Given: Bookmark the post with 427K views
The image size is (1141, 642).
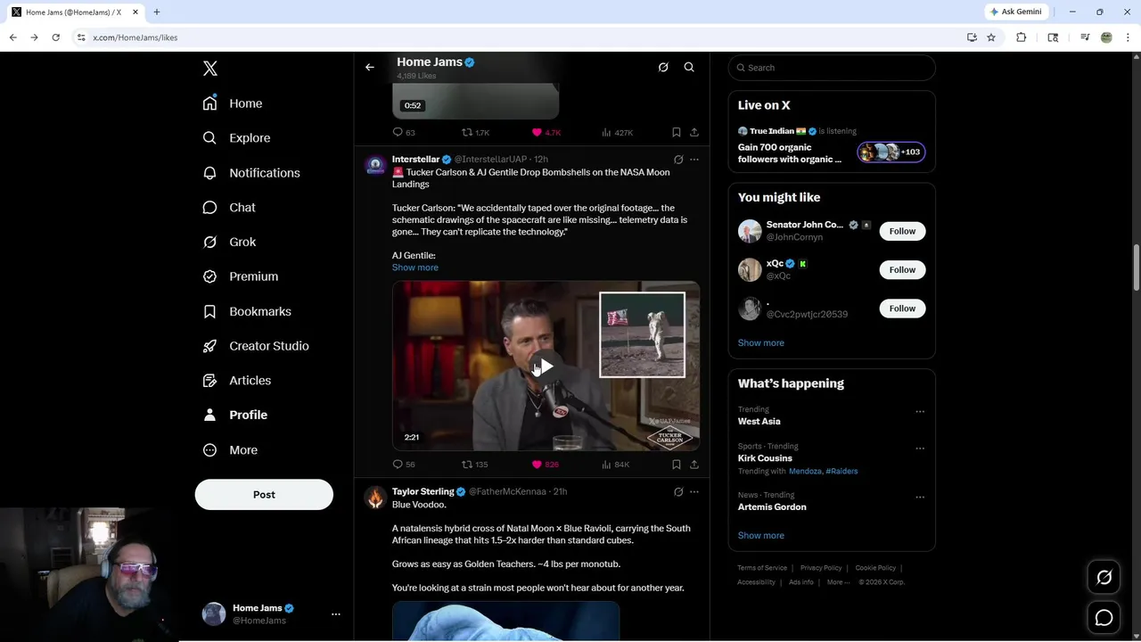Looking at the screenshot, I should pos(677,132).
